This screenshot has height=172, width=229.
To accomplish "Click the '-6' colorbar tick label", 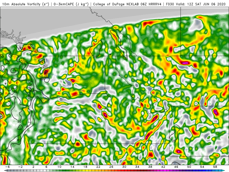I will tap(7, 167).
